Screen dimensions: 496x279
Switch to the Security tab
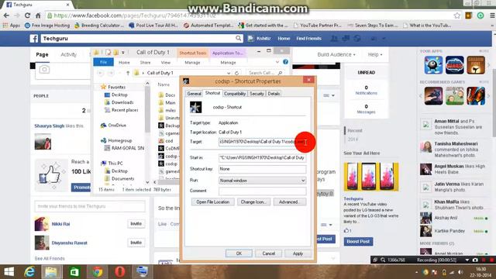257,94
